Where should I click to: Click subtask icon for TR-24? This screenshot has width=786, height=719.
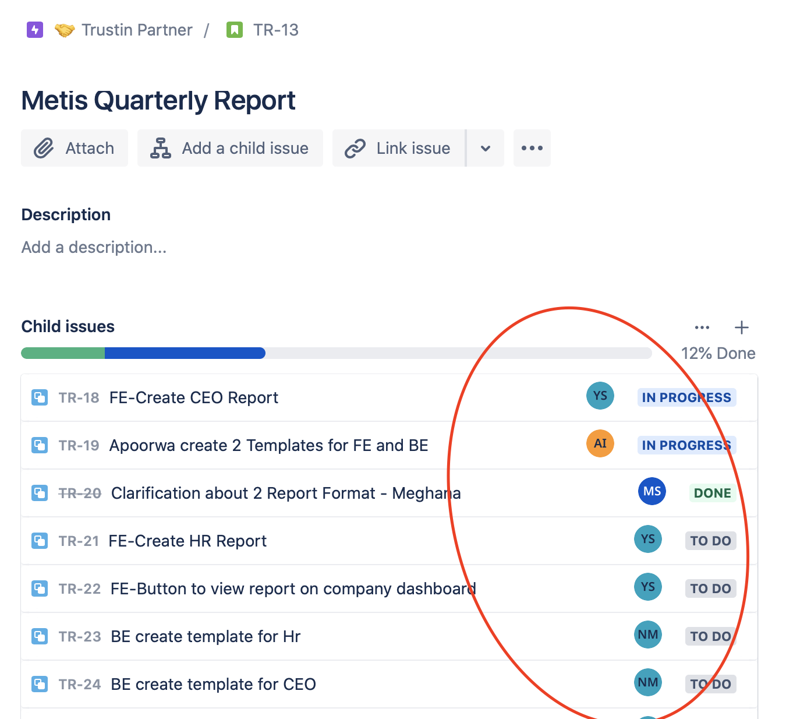tap(40, 684)
